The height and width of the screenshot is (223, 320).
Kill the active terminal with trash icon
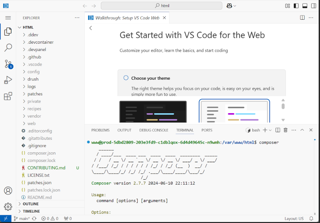[285, 130]
